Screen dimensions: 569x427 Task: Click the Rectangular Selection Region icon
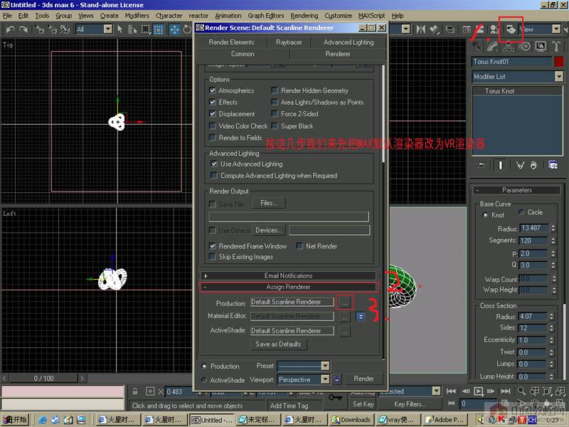click(146, 29)
